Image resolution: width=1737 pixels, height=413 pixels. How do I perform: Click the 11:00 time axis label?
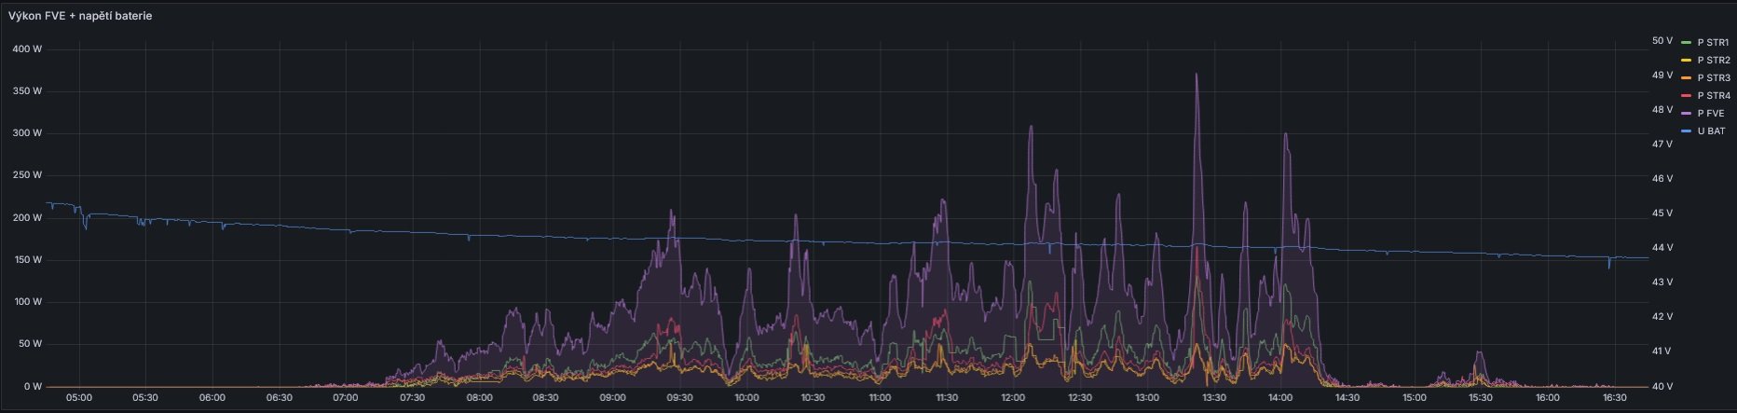point(880,398)
